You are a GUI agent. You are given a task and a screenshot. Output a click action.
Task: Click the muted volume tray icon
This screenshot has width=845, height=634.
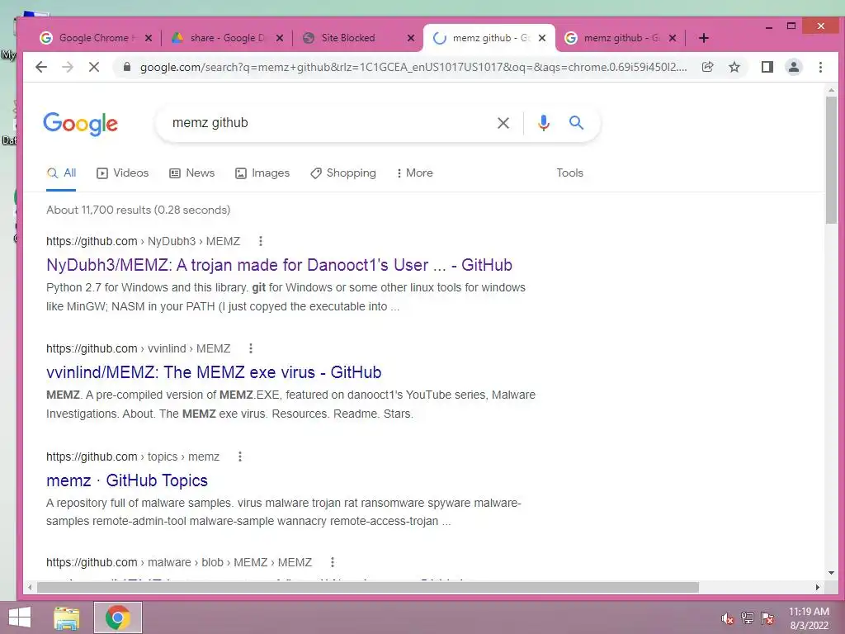pos(728,618)
